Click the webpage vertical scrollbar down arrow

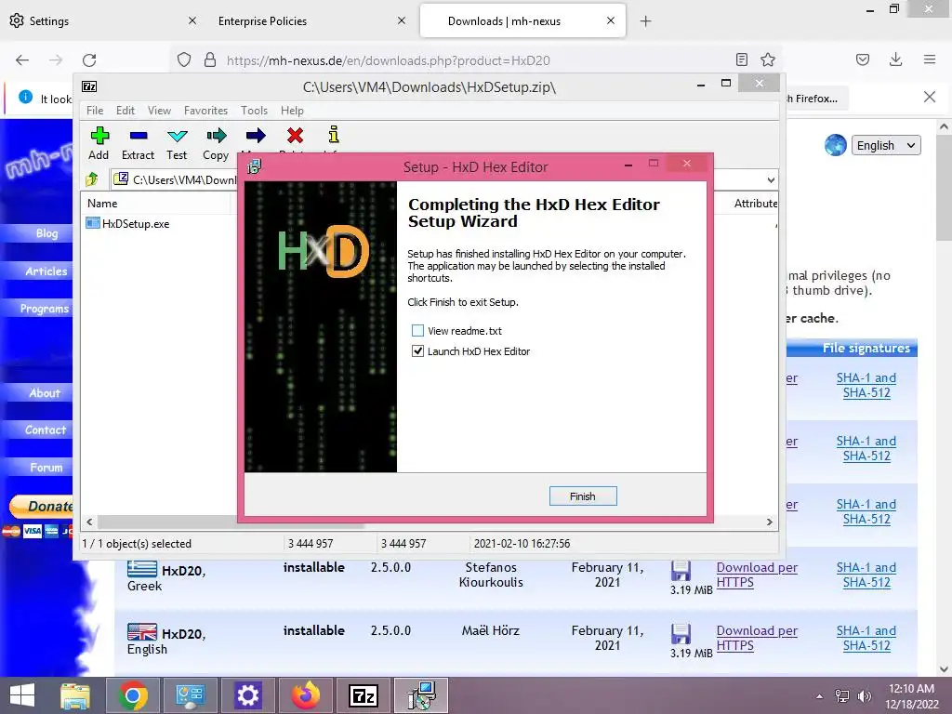tap(944, 669)
